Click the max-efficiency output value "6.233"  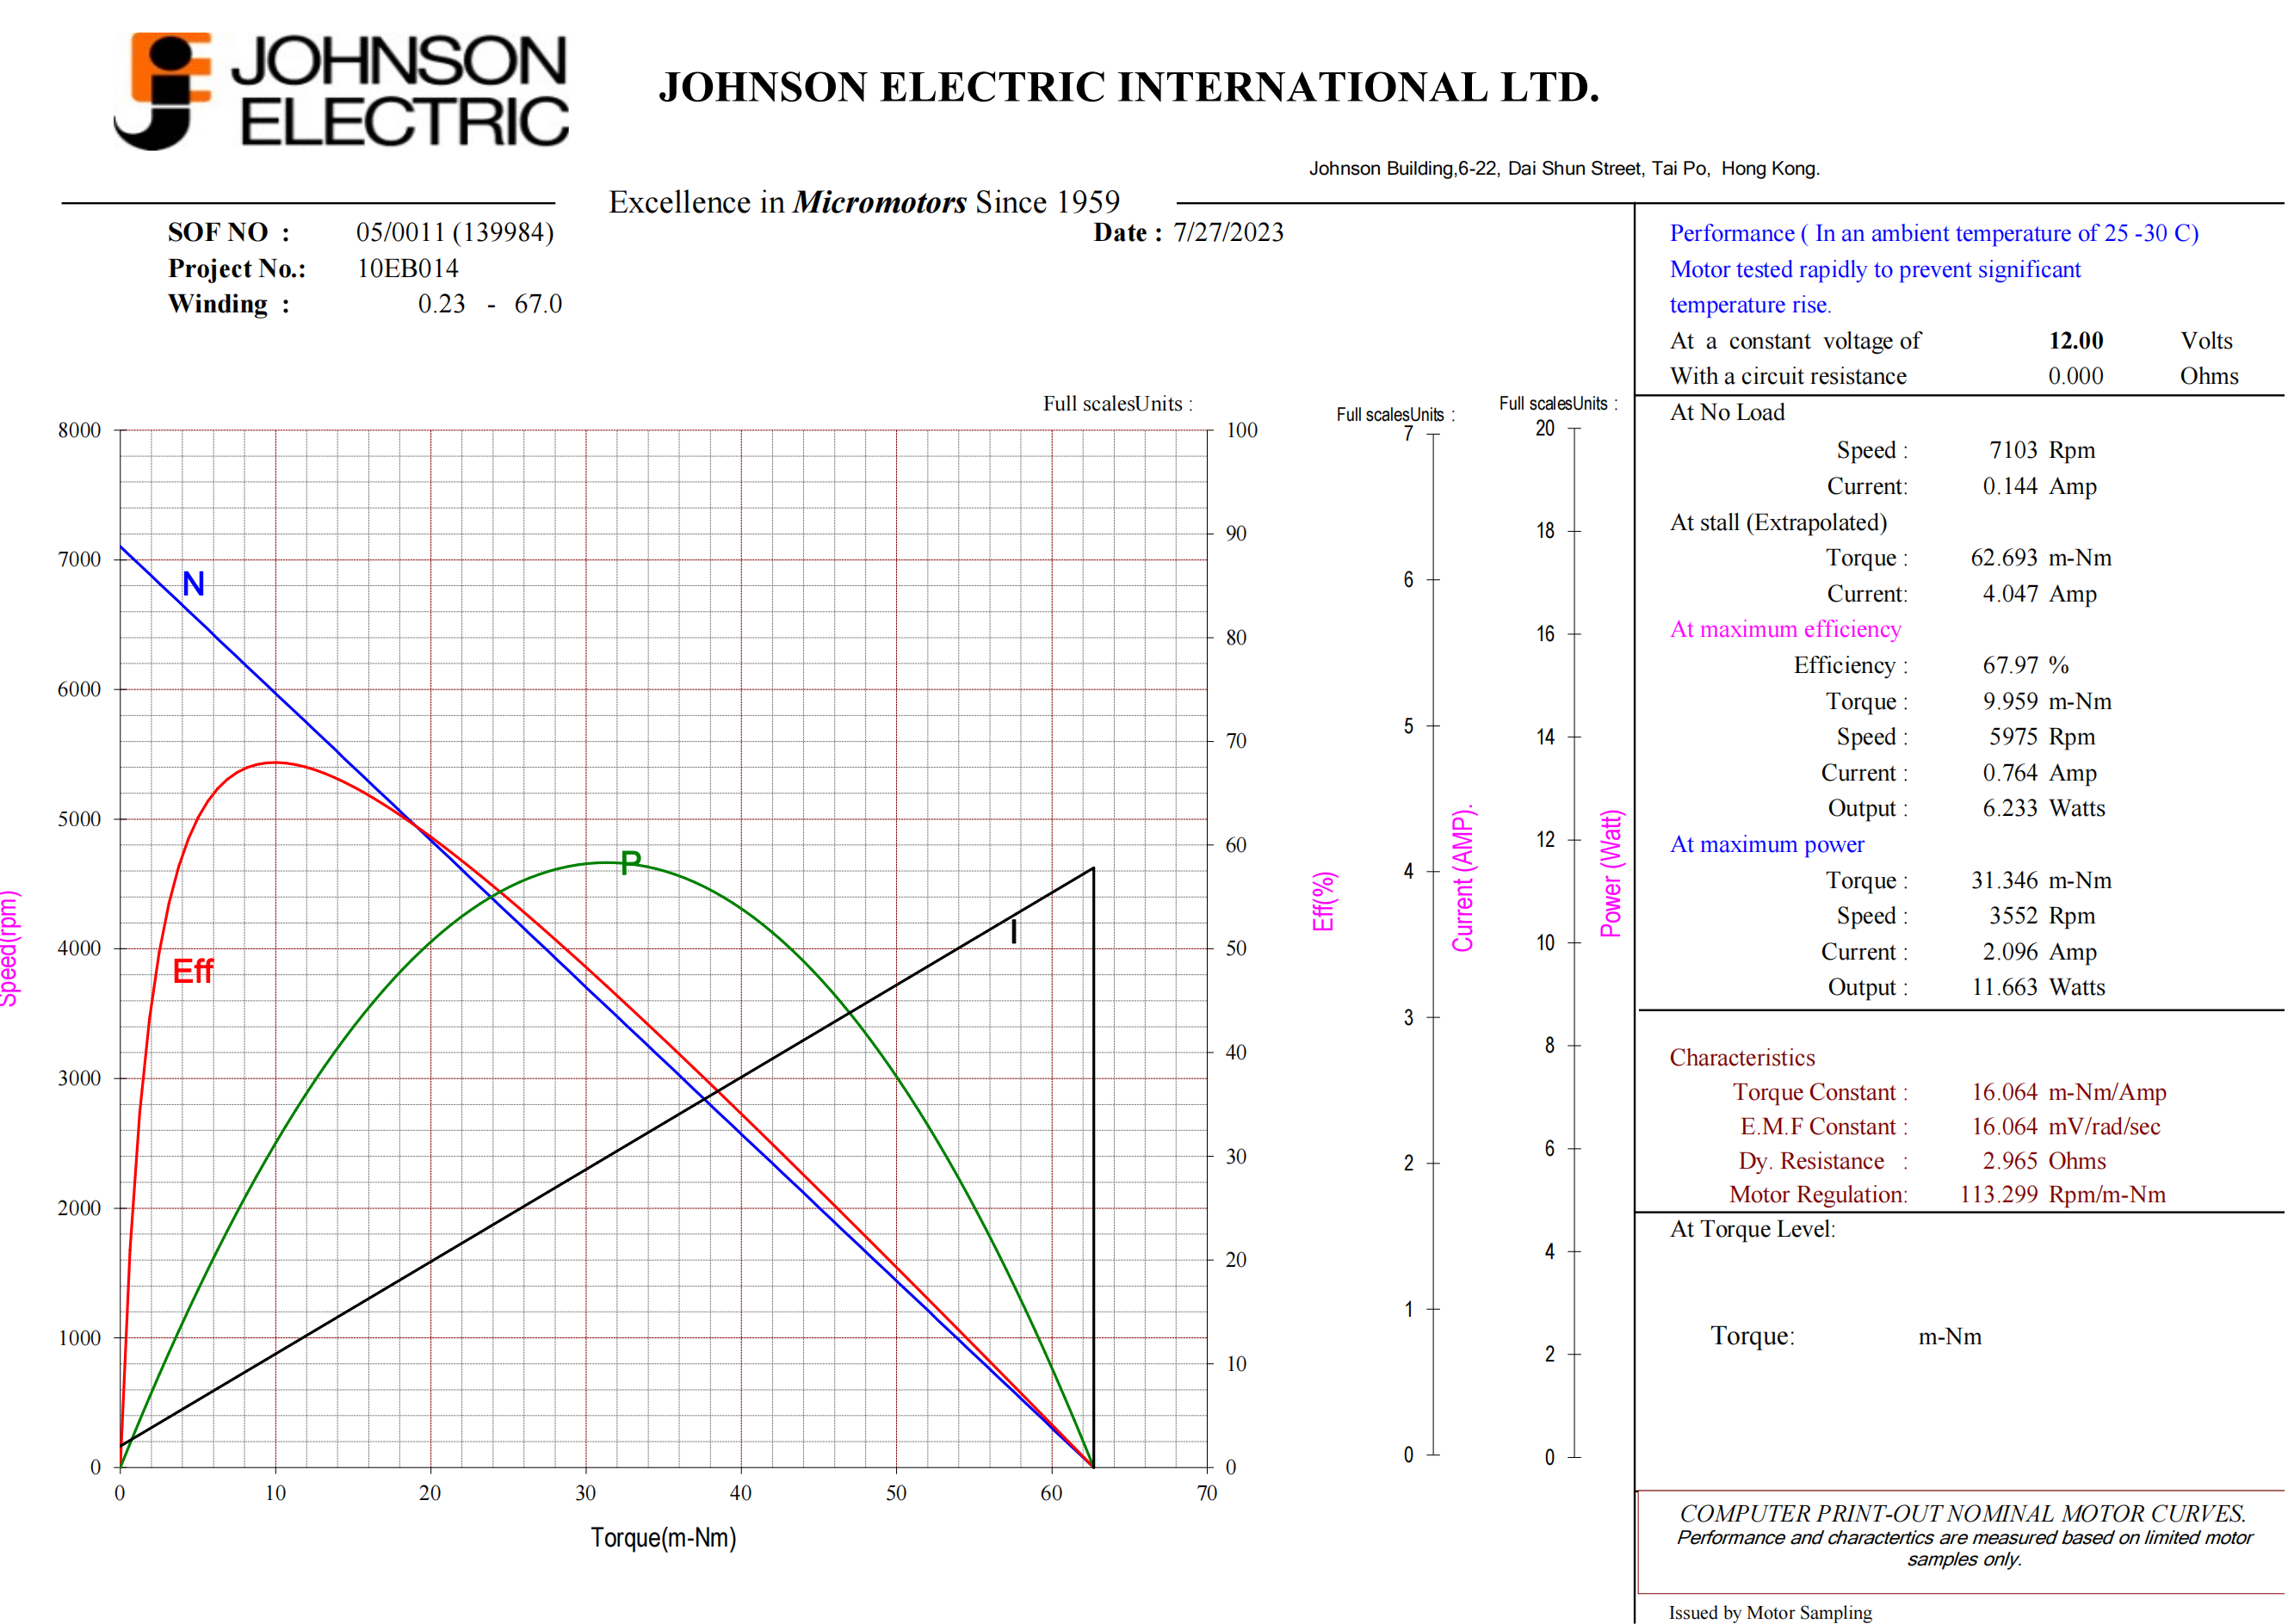pyautogui.click(x=2010, y=808)
